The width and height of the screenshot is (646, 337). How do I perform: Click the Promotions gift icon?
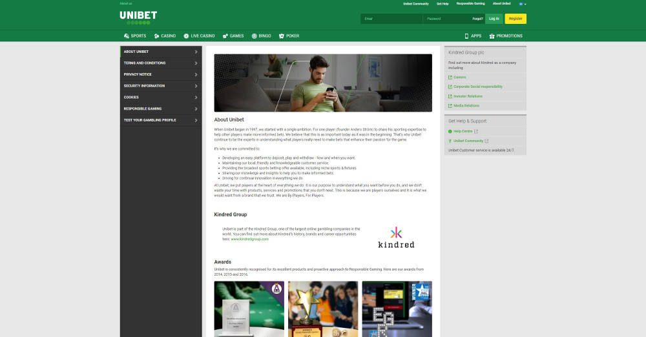tap(492, 36)
